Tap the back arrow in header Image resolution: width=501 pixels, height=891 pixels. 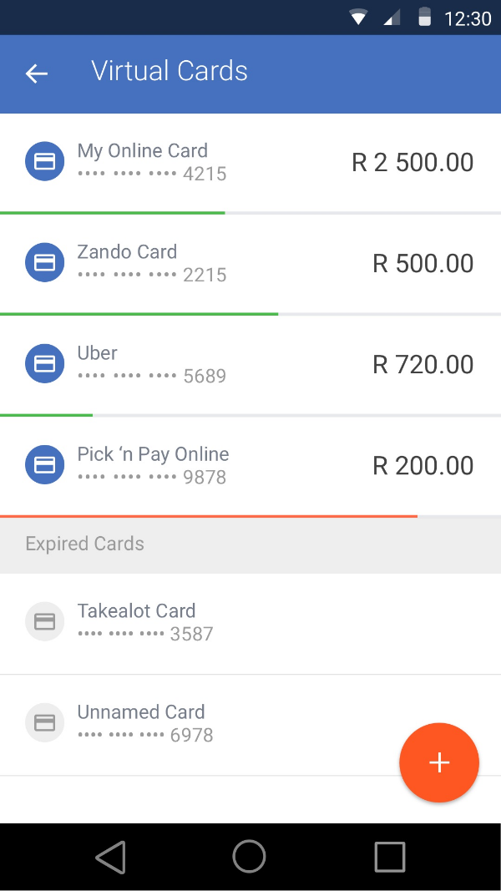point(37,73)
